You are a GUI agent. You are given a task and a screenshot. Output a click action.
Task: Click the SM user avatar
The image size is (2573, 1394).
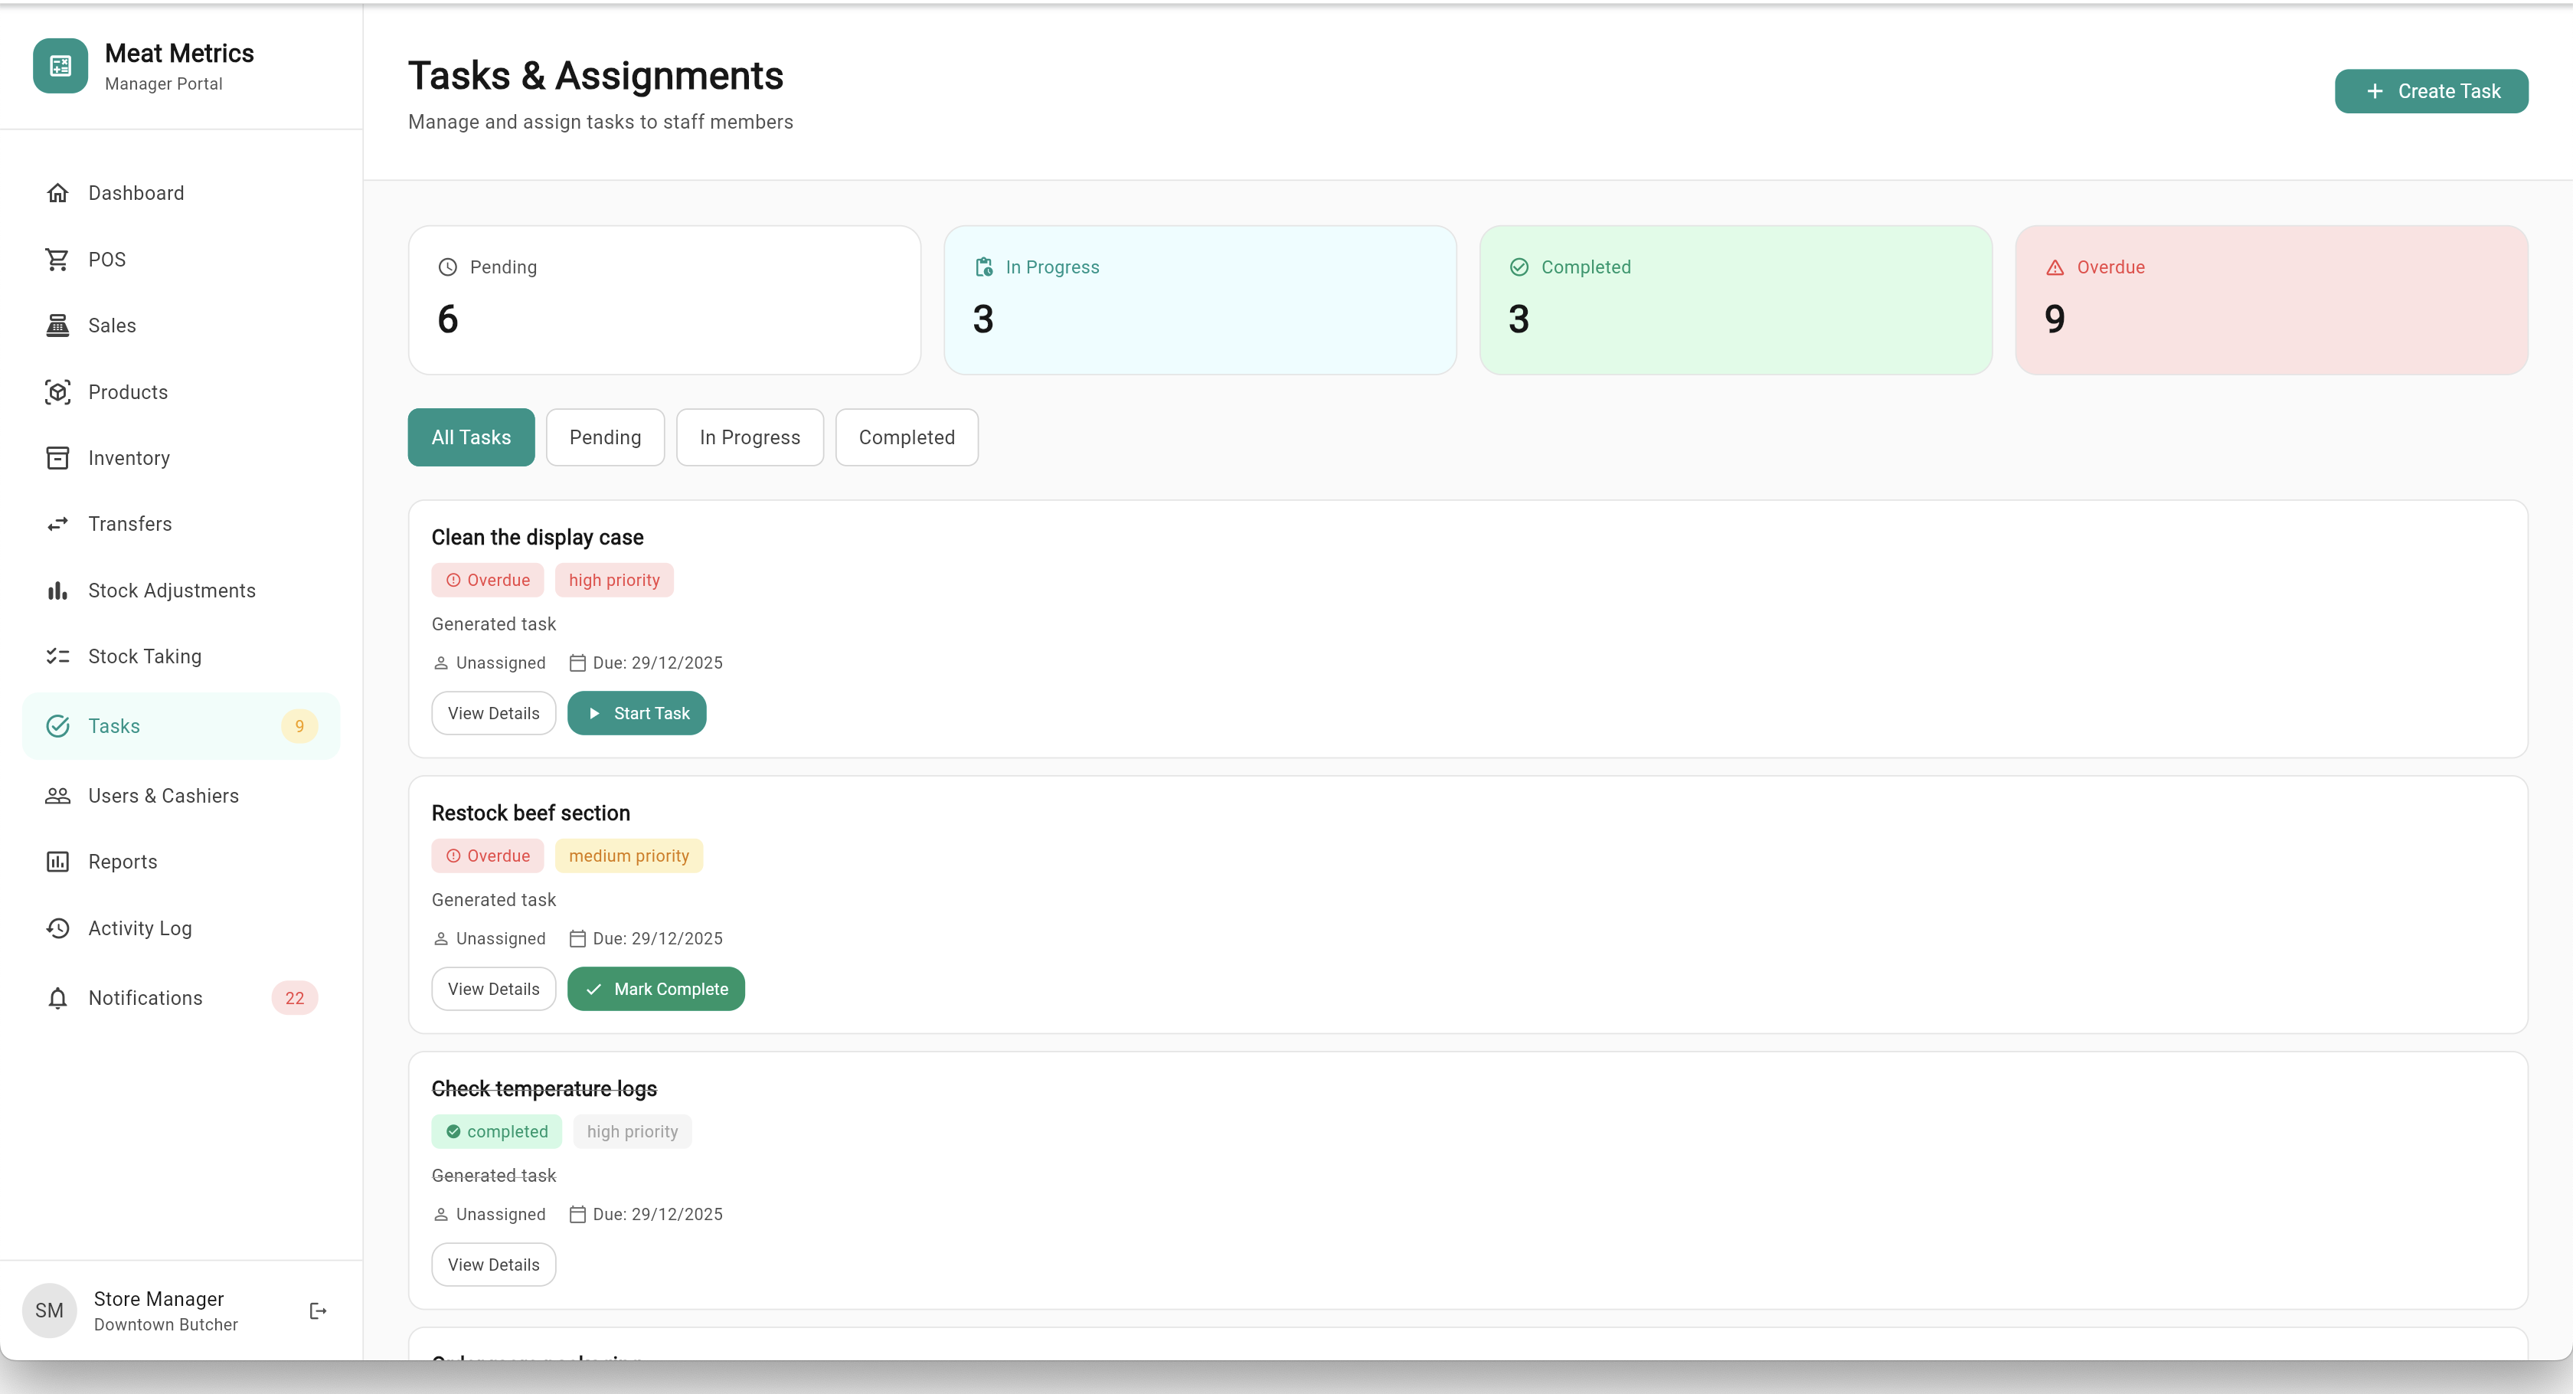[49, 1310]
